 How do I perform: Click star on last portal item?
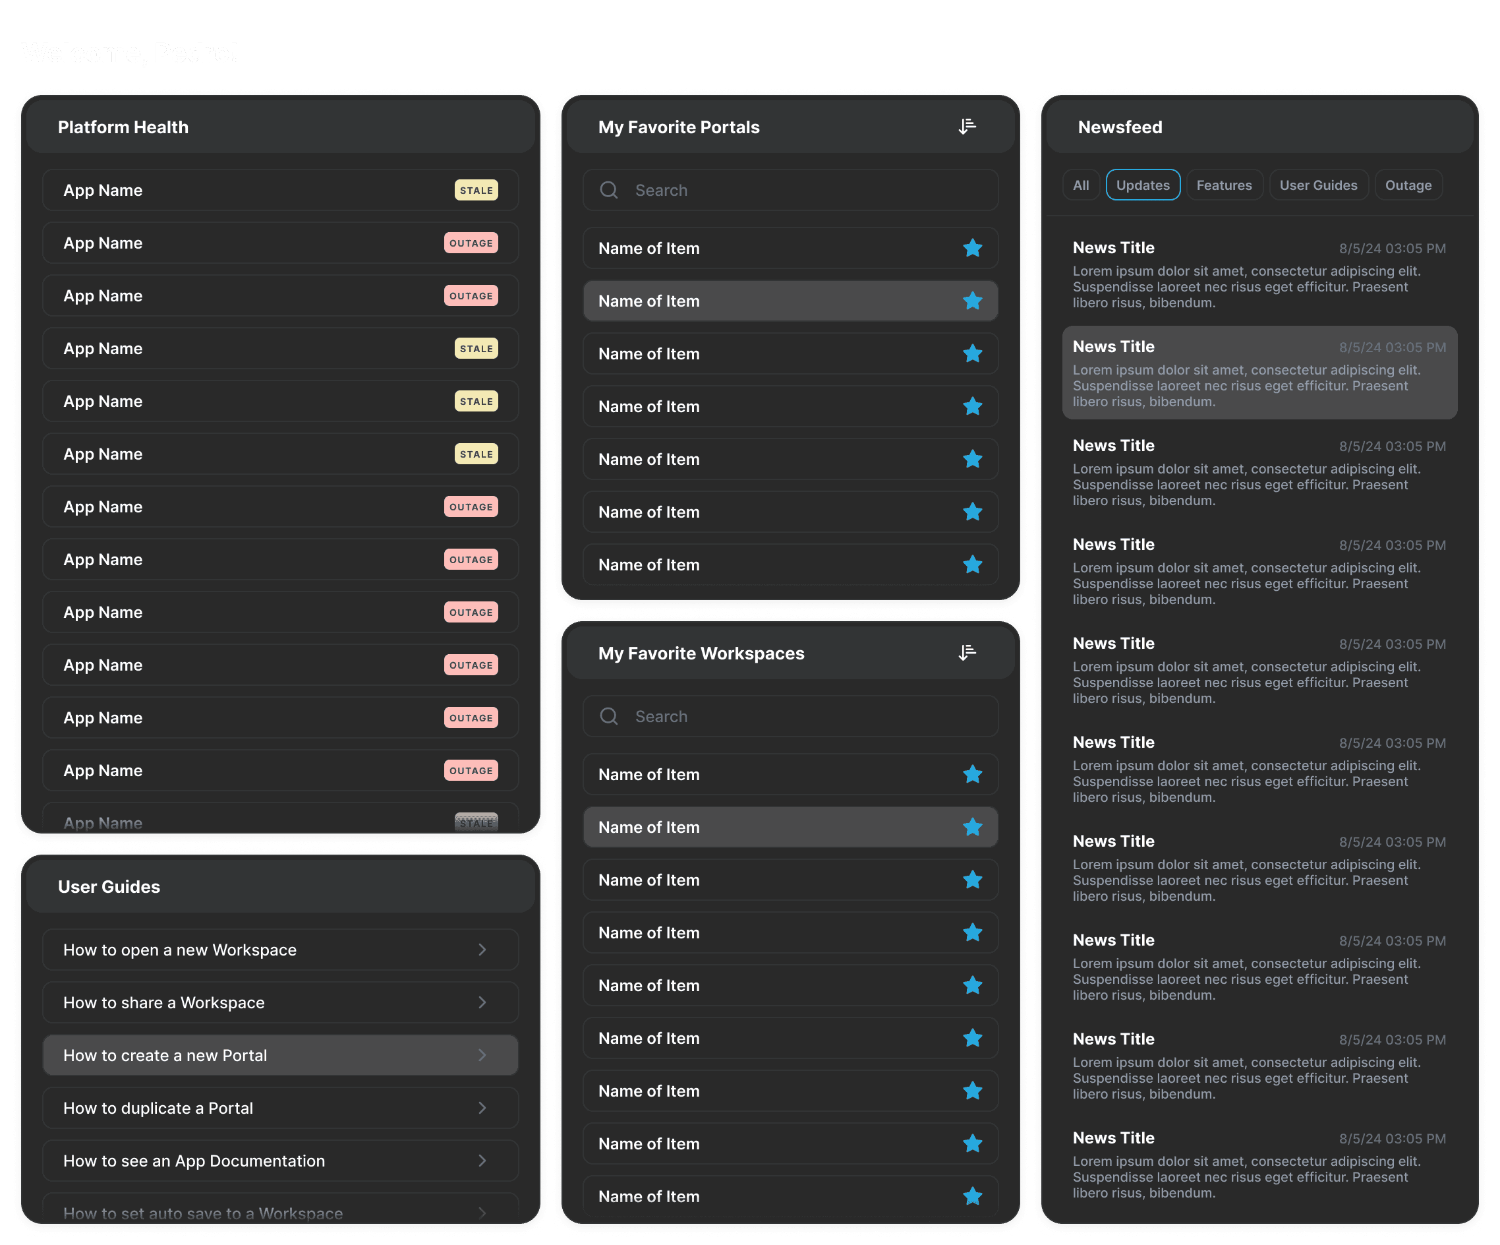pos(972,564)
